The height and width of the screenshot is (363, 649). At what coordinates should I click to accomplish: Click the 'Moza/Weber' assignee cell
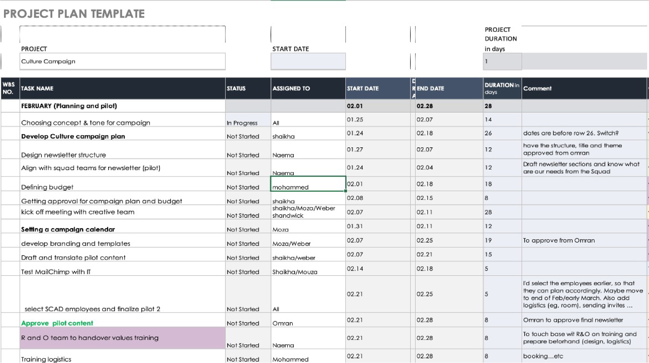click(308, 240)
